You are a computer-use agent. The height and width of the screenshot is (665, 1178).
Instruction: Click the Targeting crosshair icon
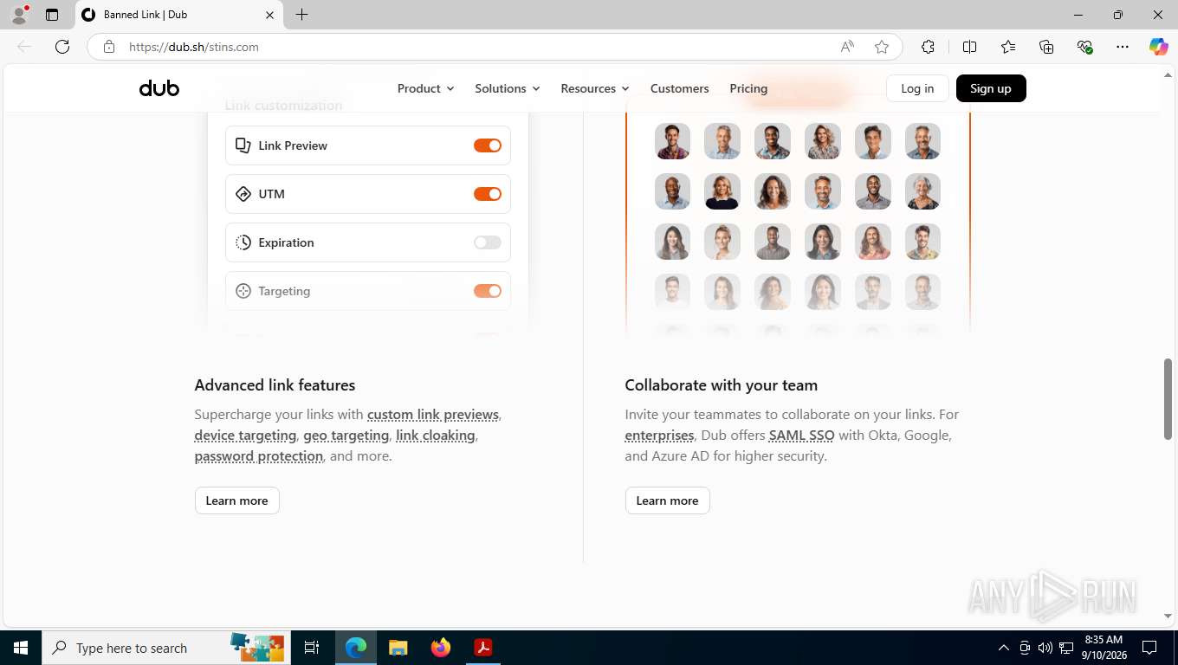(243, 291)
